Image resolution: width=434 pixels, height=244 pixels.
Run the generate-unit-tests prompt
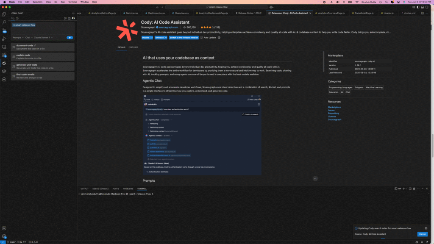[x=43, y=67]
